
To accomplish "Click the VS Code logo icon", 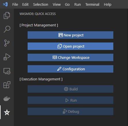I will click(x=5, y=4).
